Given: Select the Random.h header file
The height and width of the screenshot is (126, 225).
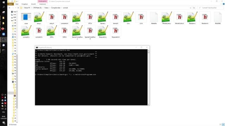Looking at the screenshot, I should click(205, 18).
